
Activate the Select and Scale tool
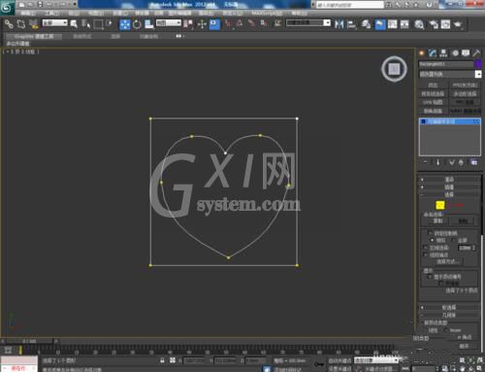[x=149, y=24]
